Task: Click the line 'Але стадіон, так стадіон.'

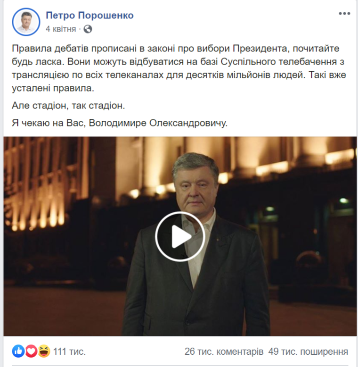Action: 68,106
